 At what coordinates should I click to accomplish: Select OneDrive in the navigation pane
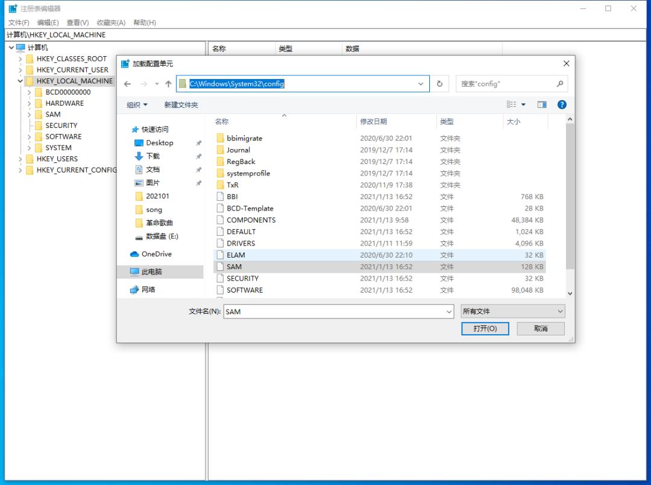click(156, 254)
